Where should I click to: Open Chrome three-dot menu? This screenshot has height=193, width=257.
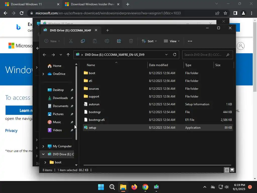point(251,13)
